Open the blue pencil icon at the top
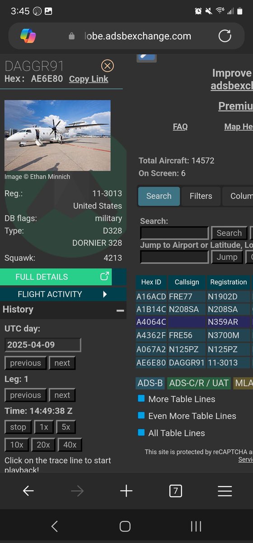This screenshot has width=253, height=543. [146, 58]
